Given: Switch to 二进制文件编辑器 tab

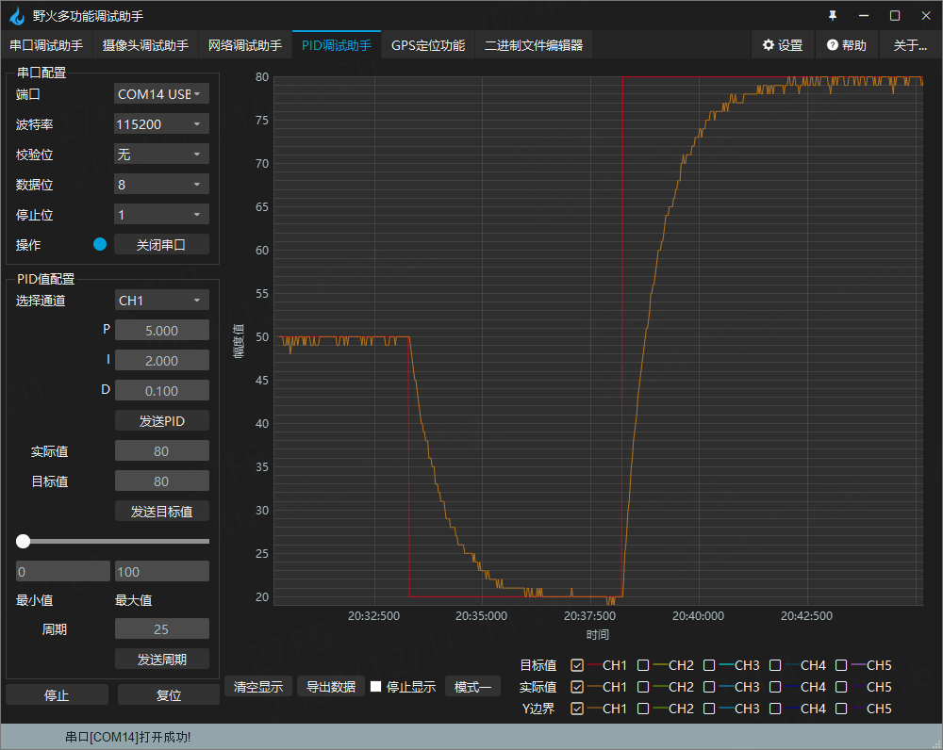Looking at the screenshot, I should [534, 45].
